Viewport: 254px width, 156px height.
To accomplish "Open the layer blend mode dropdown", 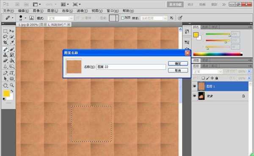I will pyautogui.click(x=207, y=71).
